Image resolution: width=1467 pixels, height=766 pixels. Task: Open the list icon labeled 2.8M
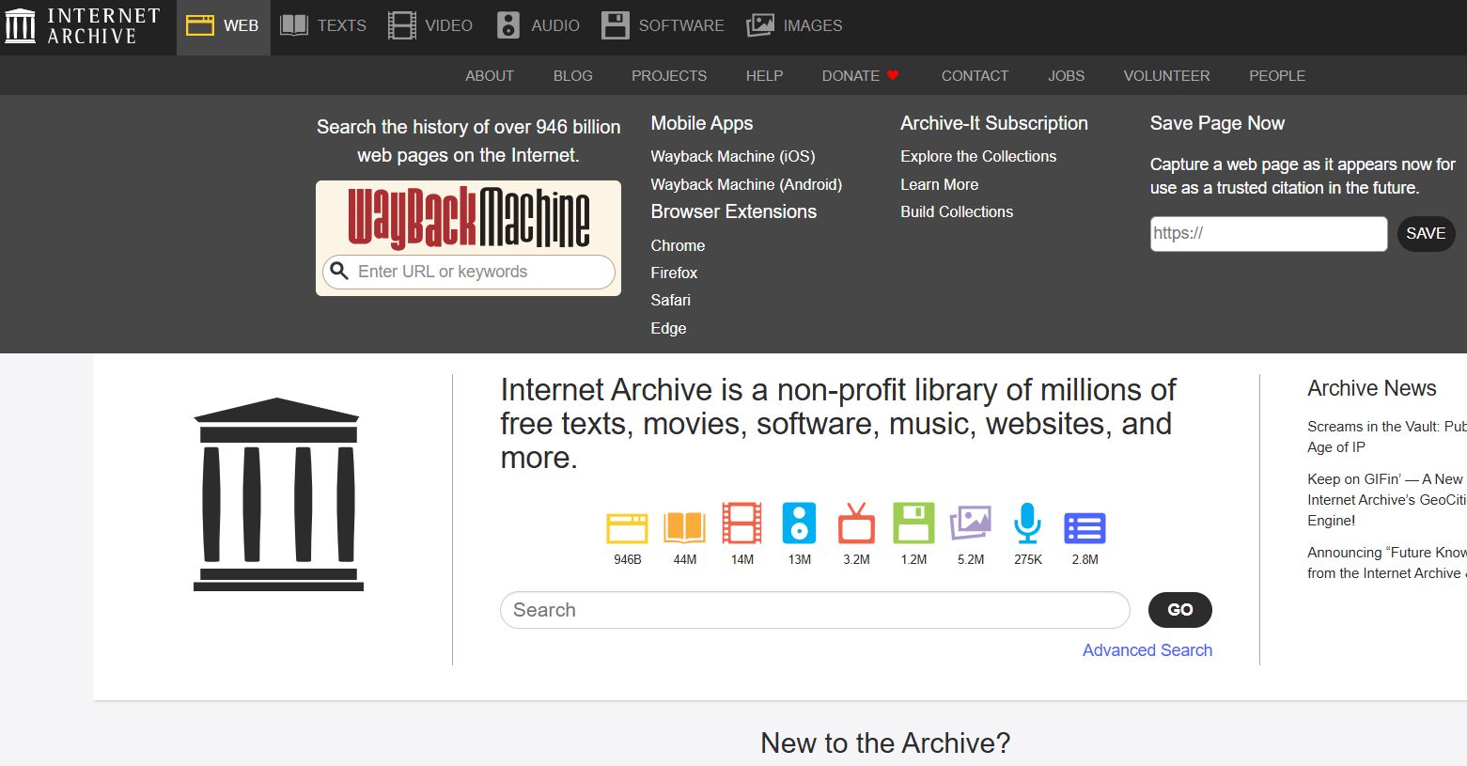(x=1085, y=528)
